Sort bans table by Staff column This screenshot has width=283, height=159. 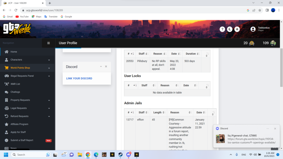(x=143, y=54)
